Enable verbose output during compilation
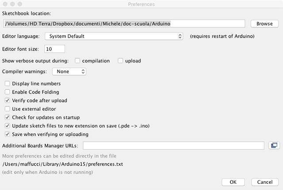The width and height of the screenshot is (283, 190). click(x=78, y=61)
